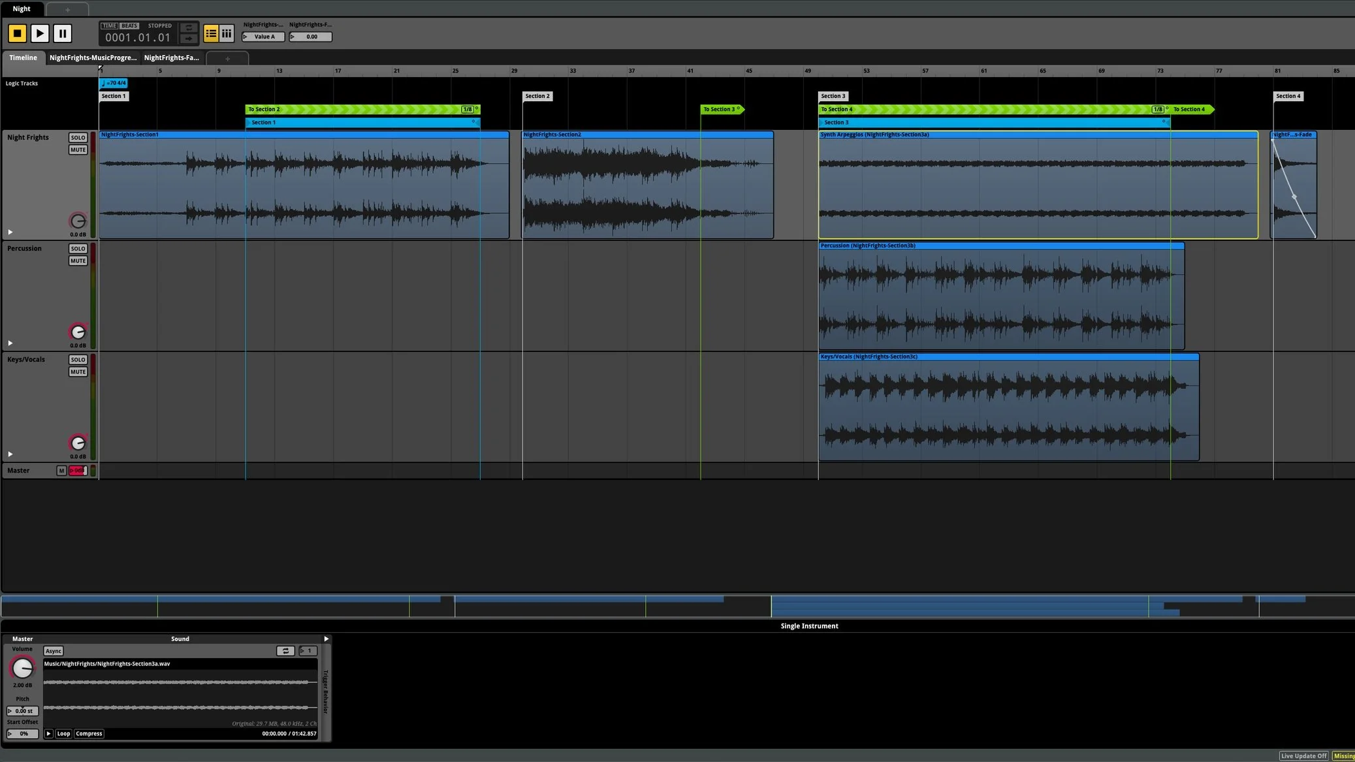Play audio preview in the Sound panel
Viewport: 1355px width, 762px height.
(x=48, y=734)
